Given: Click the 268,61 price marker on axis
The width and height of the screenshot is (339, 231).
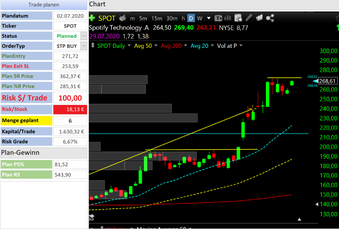Looking at the screenshot, I should (327, 81).
